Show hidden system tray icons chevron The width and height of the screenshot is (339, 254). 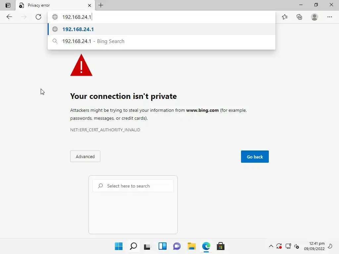(271, 246)
